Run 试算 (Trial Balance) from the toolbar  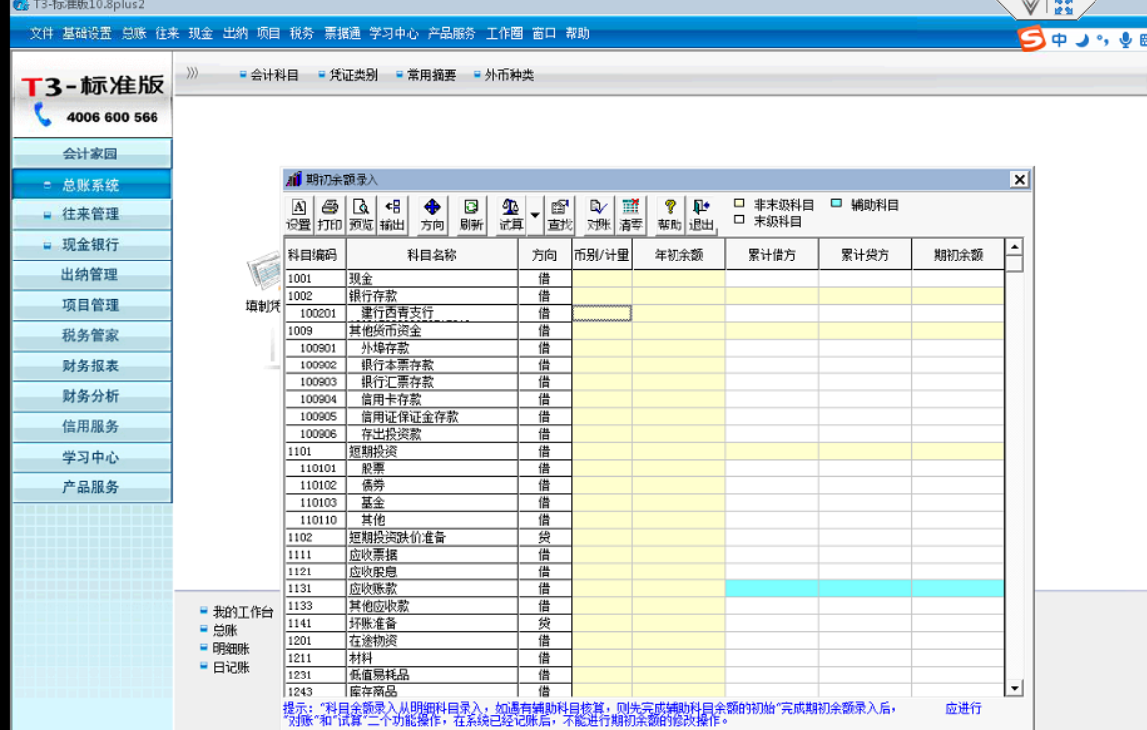[x=510, y=215]
